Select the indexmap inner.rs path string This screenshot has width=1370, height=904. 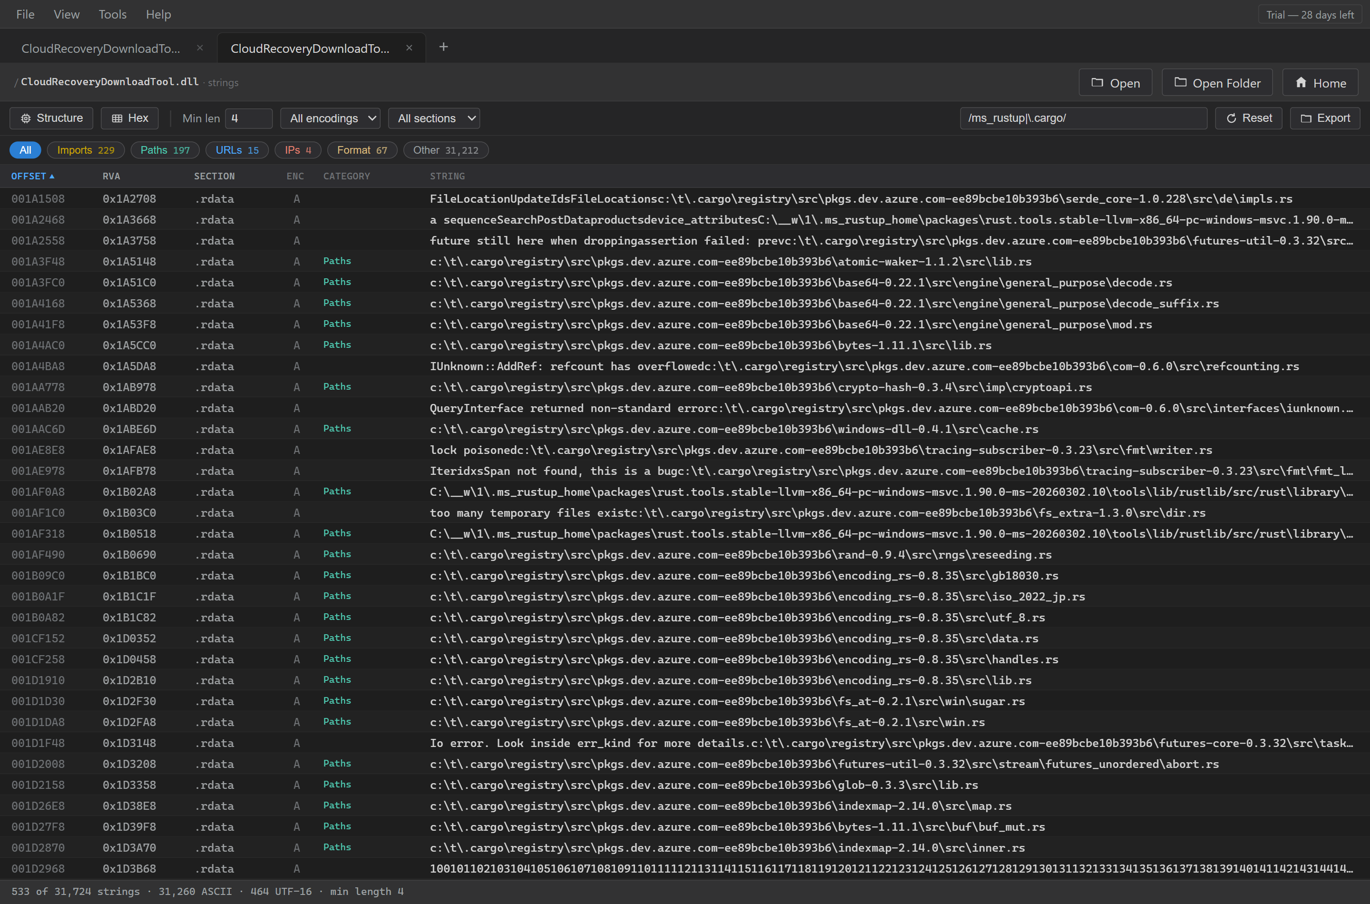point(727,848)
